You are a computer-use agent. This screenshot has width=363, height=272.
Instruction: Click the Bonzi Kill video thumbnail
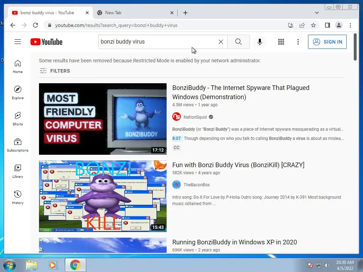pos(102,196)
